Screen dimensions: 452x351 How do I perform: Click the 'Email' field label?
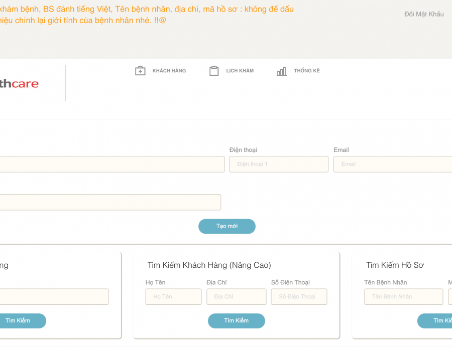[x=341, y=150]
